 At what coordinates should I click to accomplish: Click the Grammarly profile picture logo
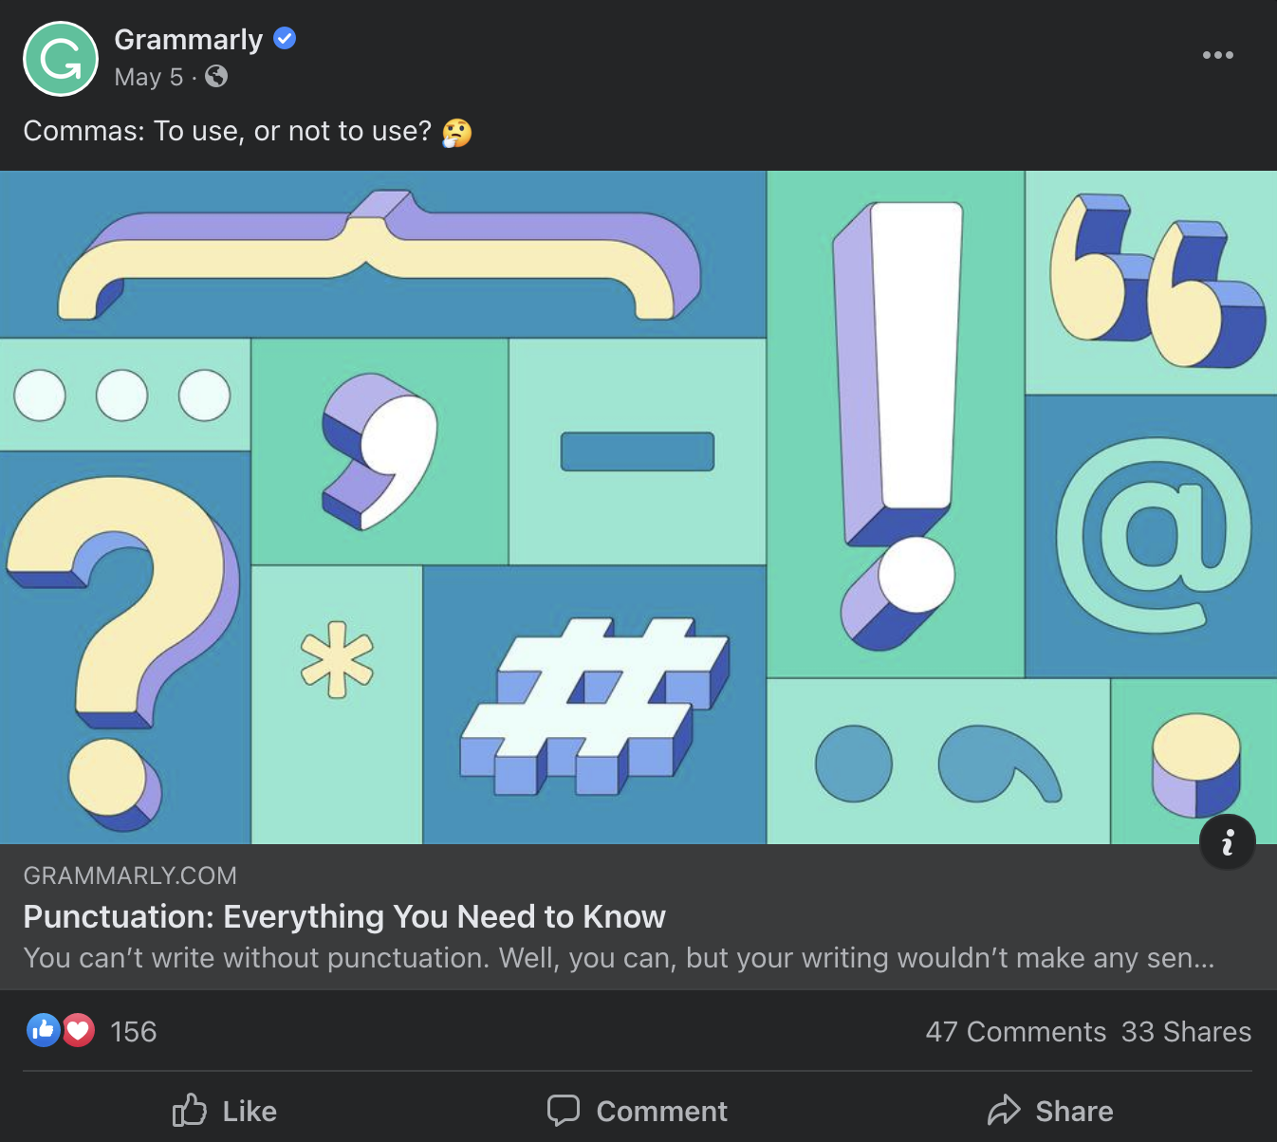coord(61,59)
